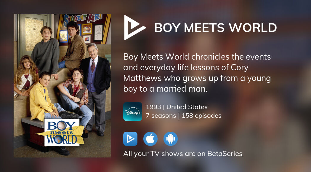Viewport: 311px width, 172px height.
Task: Click the 7 seasons | 158 episodes text
Action: [184, 116]
